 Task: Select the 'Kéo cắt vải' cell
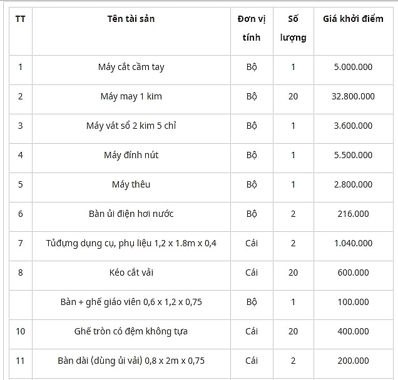pyautogui.click(x=131, y=272)
